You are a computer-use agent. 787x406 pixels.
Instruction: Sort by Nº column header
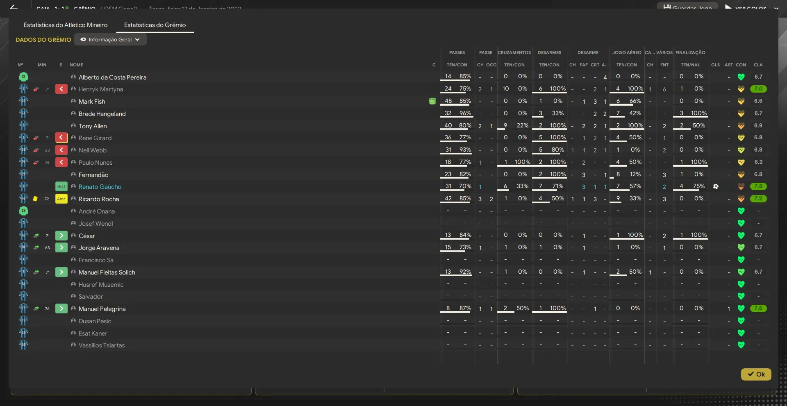click(x=20, y=65)
